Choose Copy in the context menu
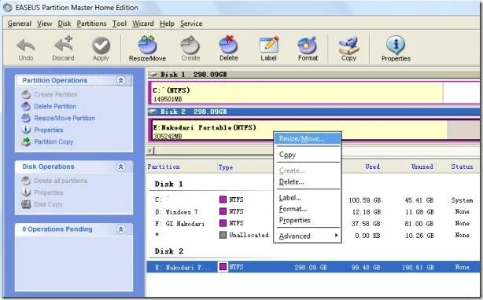483x300 pixels. (x=308, y=155)
